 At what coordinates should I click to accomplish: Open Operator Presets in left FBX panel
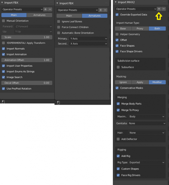point(22,9)
